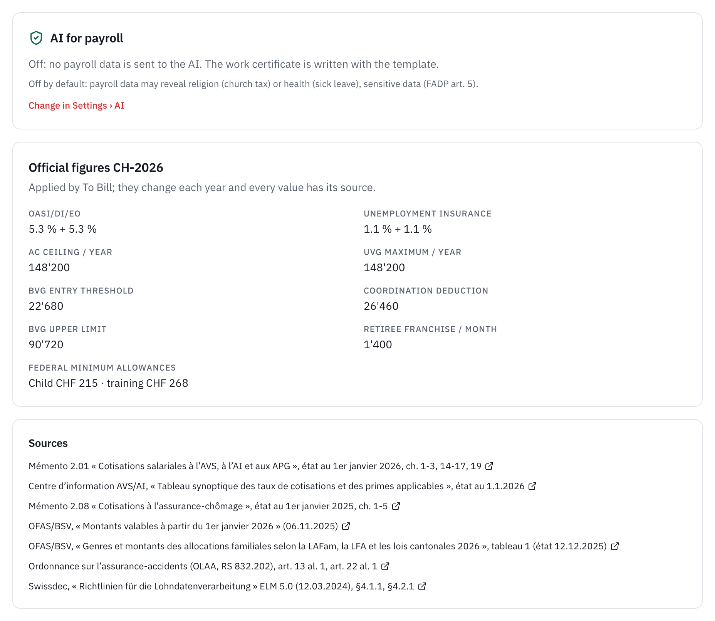715x621 pixels.
Task: Click the shield icon beside AI for payroll
Action: point(36,38)
